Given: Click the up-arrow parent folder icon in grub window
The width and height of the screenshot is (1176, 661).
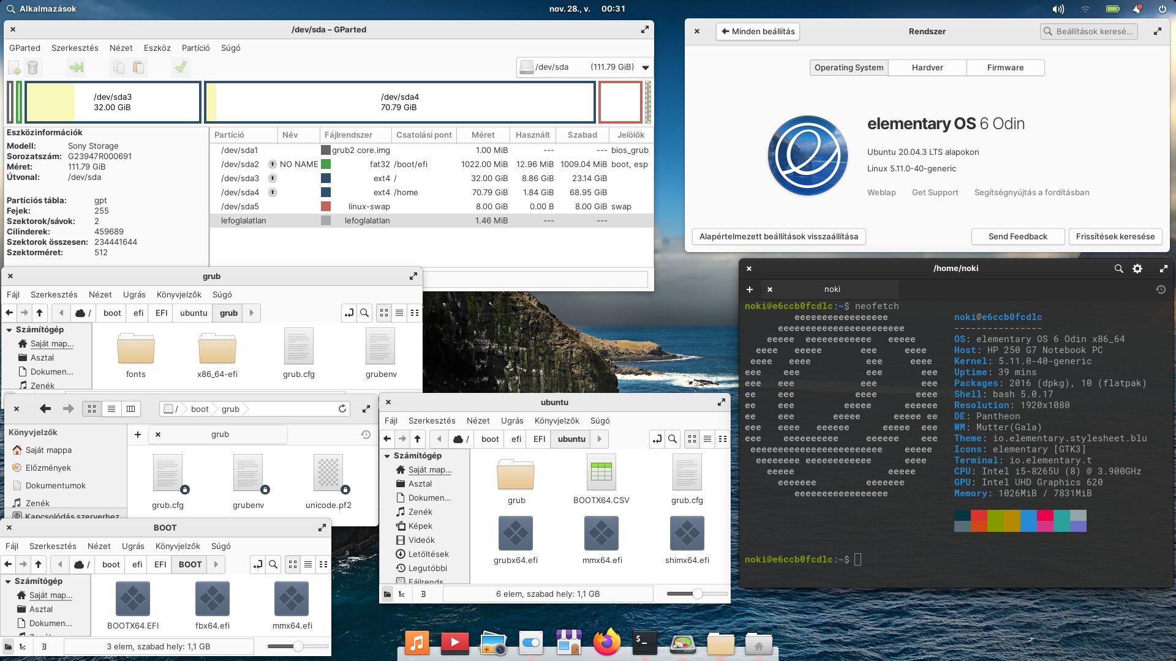Looking at the screenshot, I should (39, 313).
